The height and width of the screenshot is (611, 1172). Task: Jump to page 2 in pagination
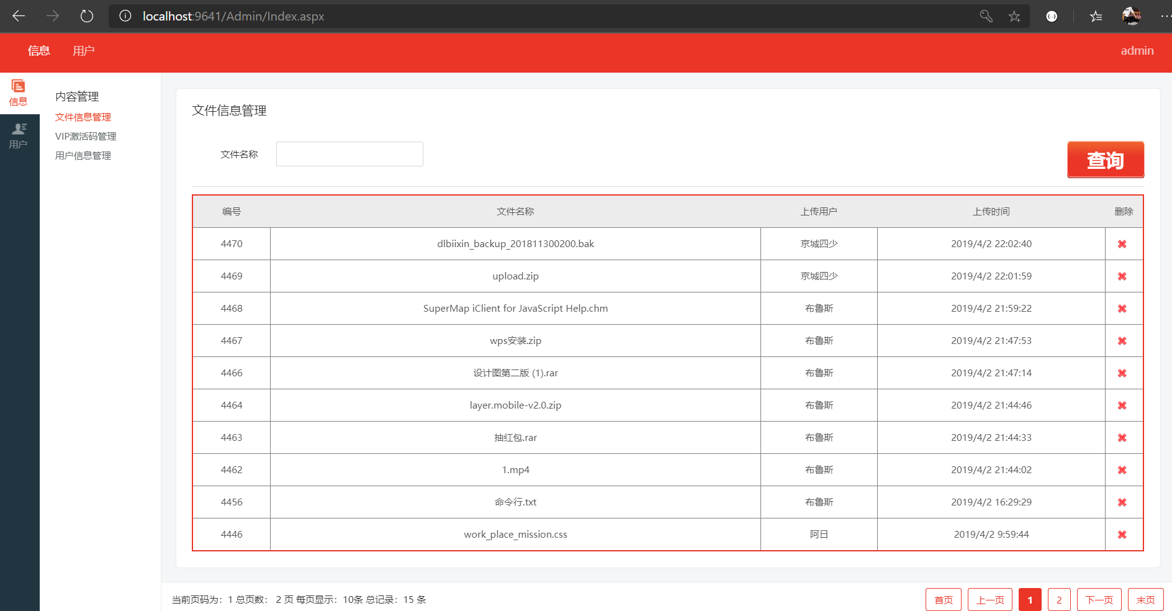(1059, 600)
